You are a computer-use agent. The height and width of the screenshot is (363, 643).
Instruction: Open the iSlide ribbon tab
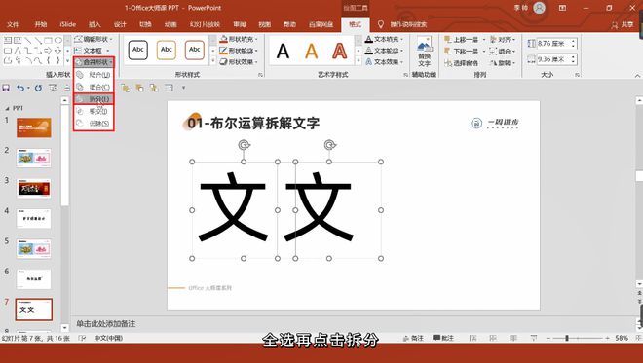tap(67, 24)
